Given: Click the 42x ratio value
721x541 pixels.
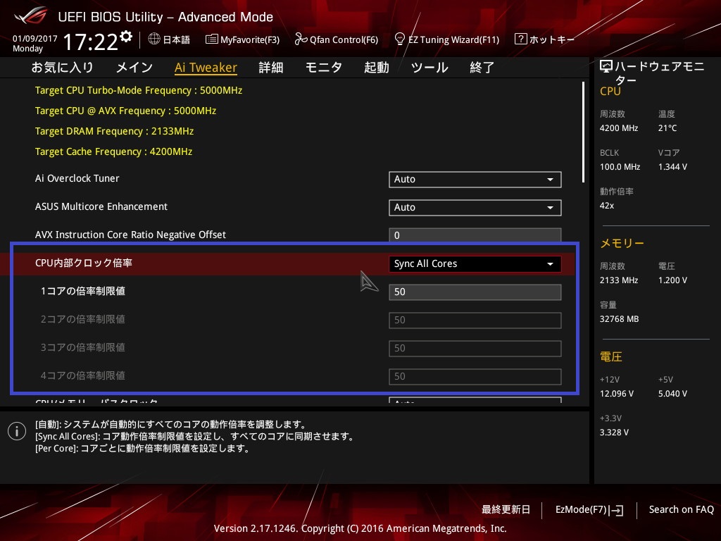Looking at the screenshot, I should pyautogui.click(x=607, y=206).
